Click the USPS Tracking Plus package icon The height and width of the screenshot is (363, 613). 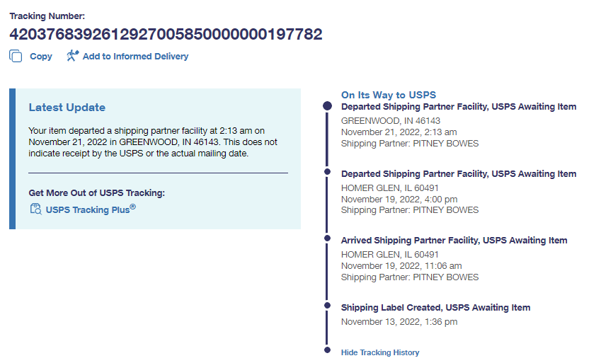(x=35, y=209)
